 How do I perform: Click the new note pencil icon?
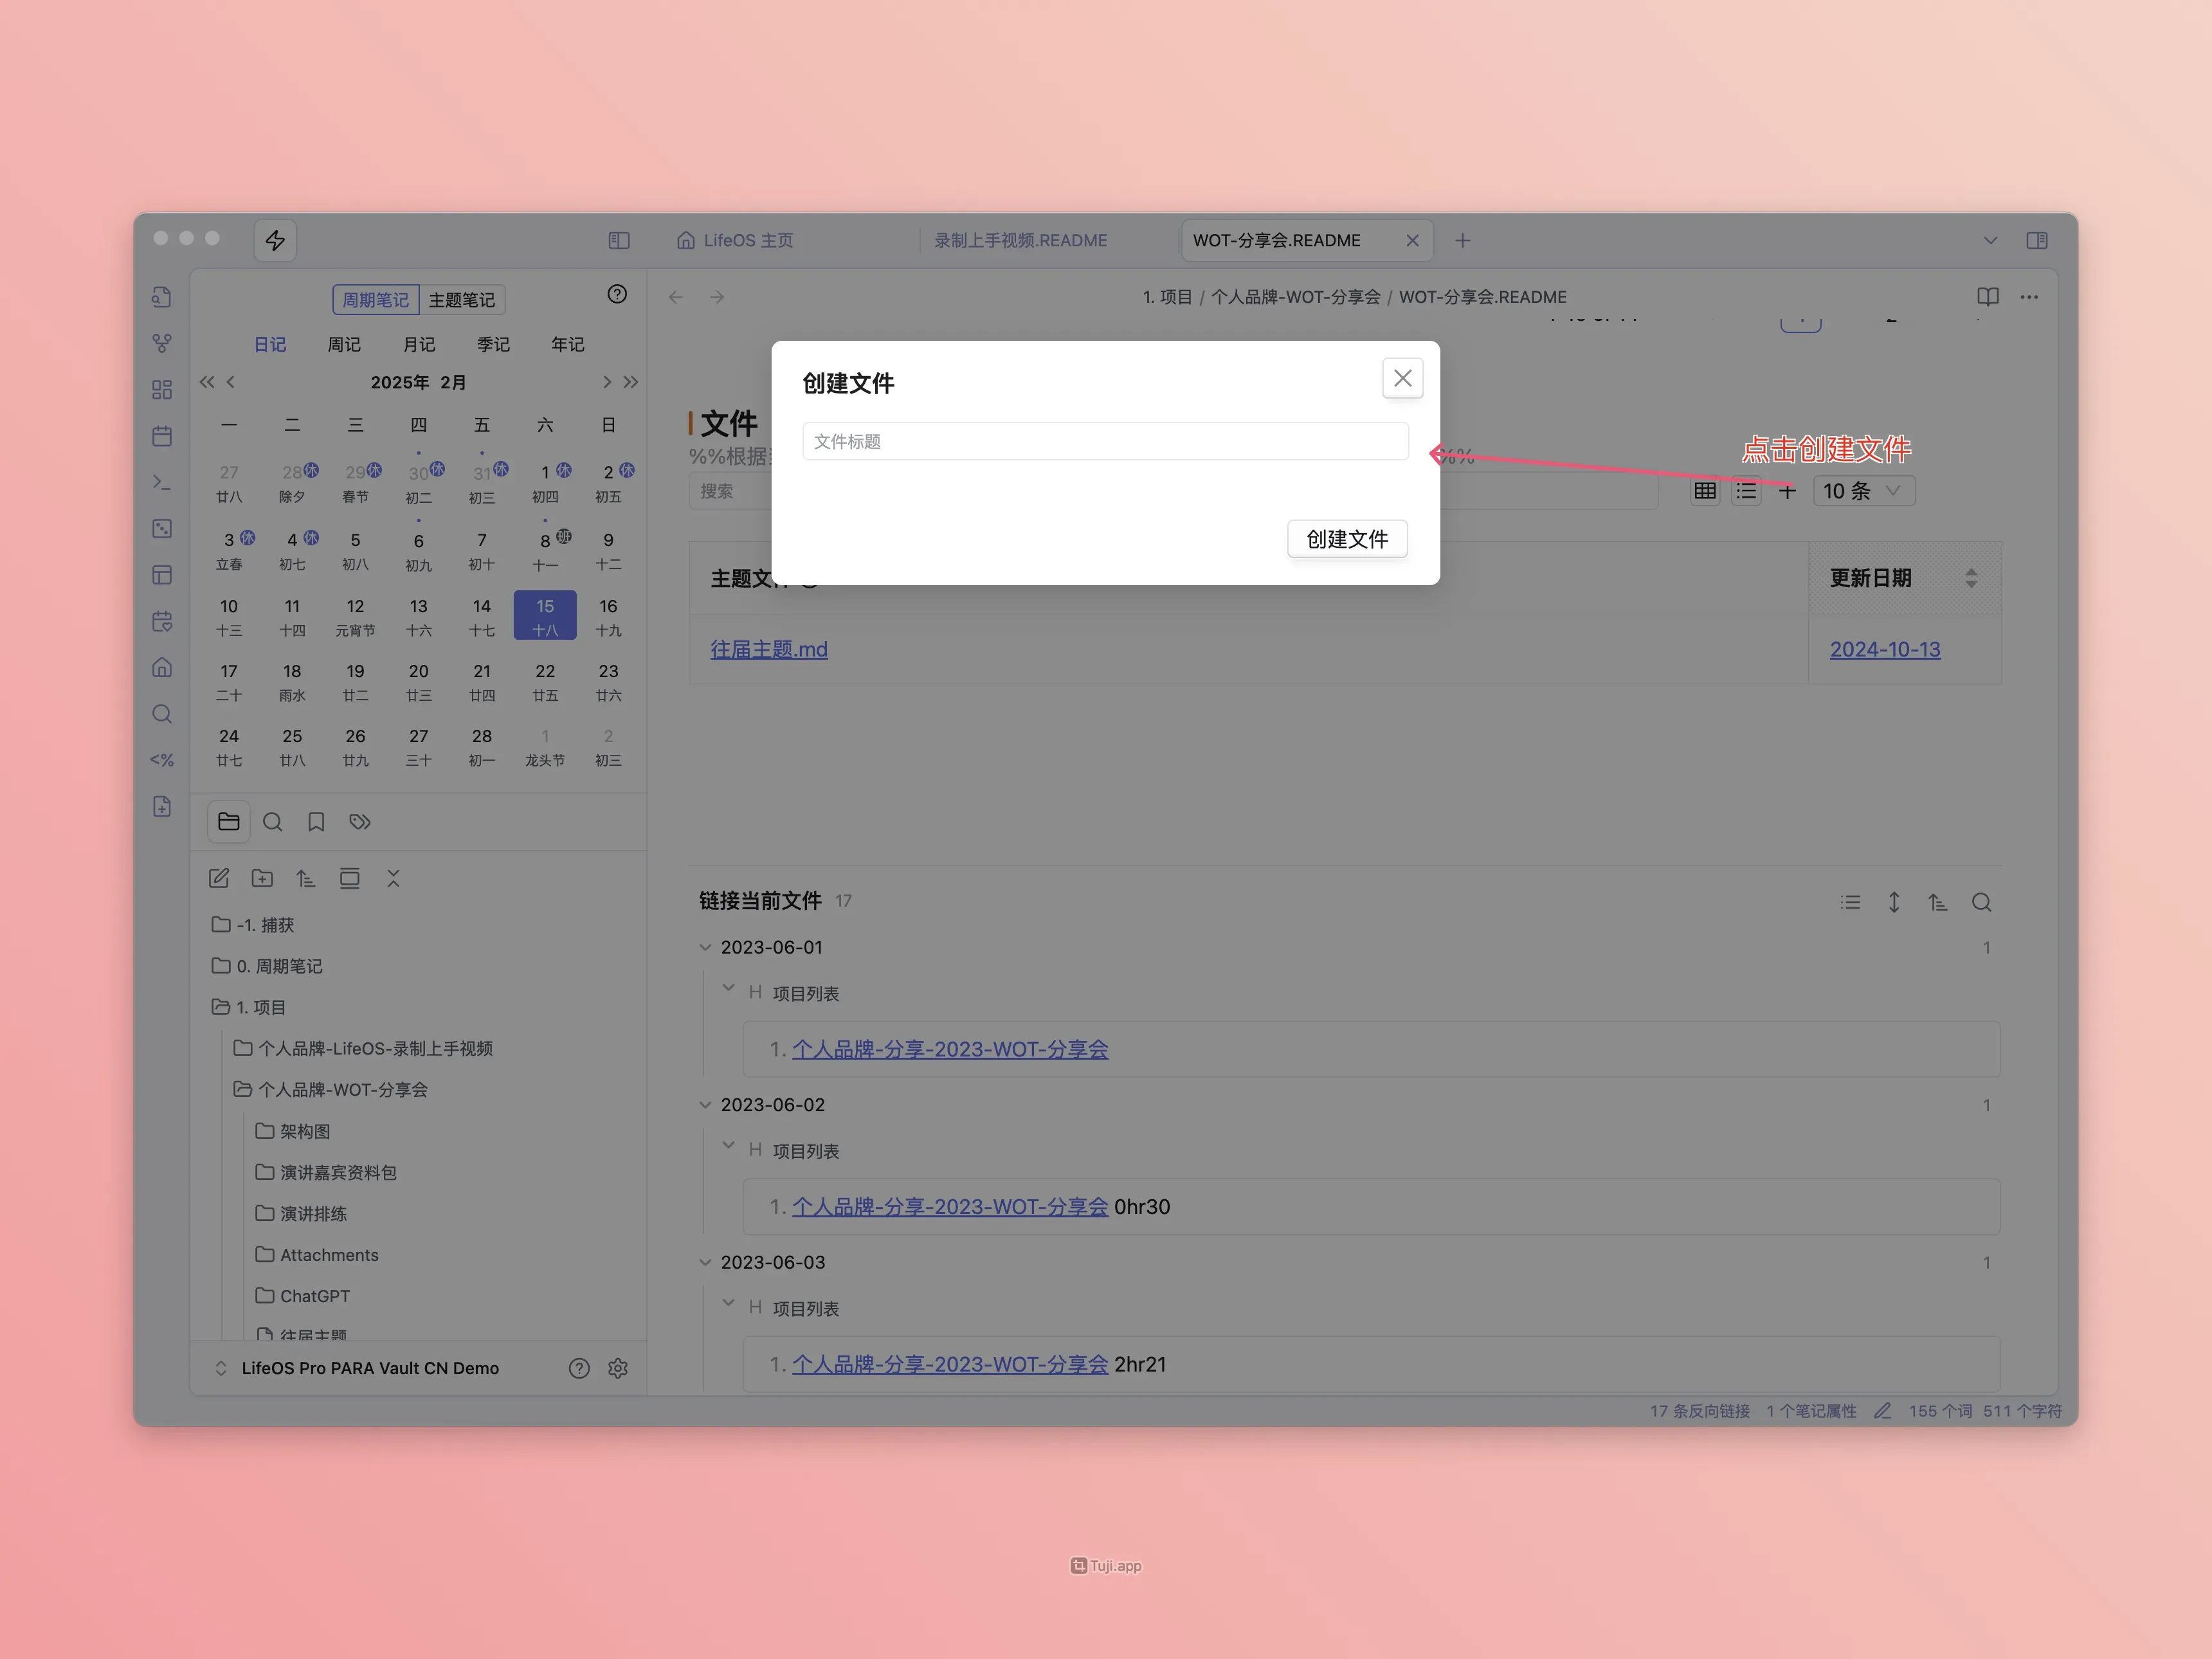[219, 879]
